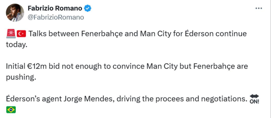Click the word "pushing."
Image resolution: width=271 pixels, height=118 pixels.
point(21,77)
